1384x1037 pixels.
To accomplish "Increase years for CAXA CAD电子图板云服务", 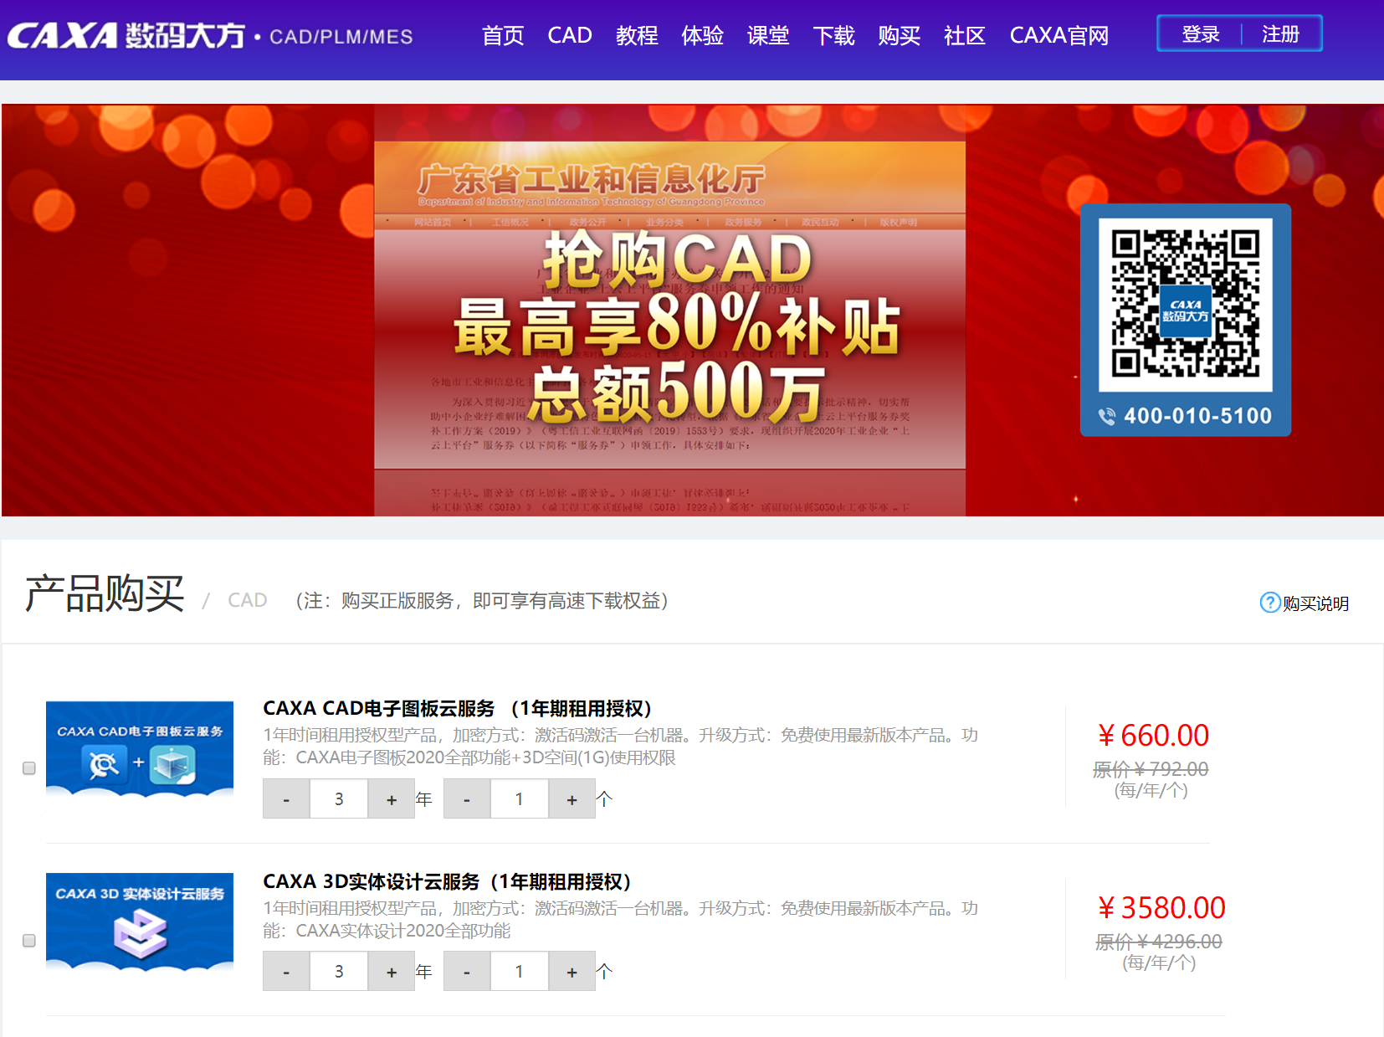I will [x=392, y=798].
